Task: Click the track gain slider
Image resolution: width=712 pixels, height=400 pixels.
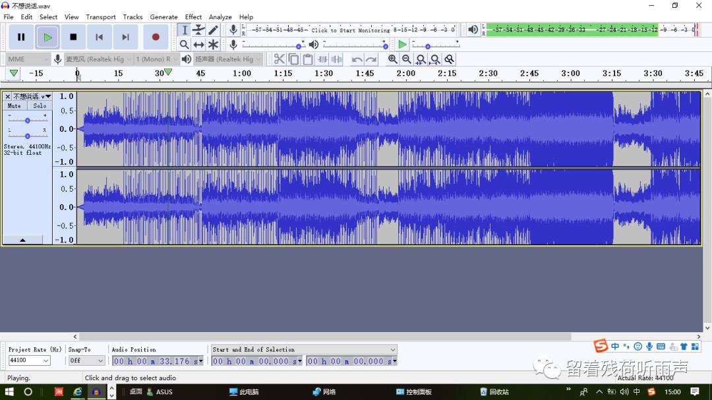Action: pos(27,120)
